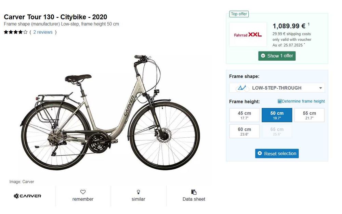Click the heart remember icon

(83, 192)
